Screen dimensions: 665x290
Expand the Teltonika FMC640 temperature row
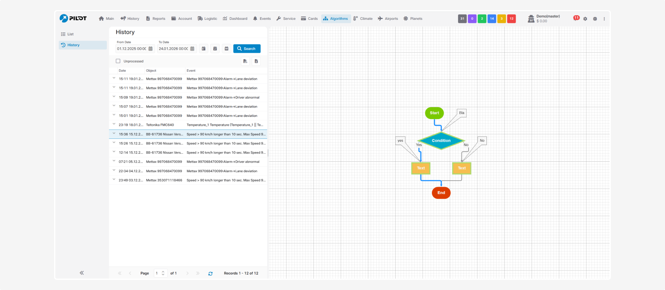click(114, 125)
